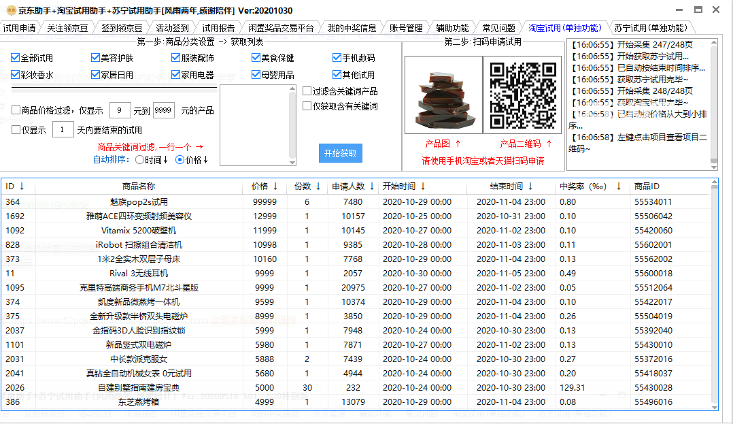Select the 克里特高端商务手机M7北斗星版 row

(x=356, y=287)
